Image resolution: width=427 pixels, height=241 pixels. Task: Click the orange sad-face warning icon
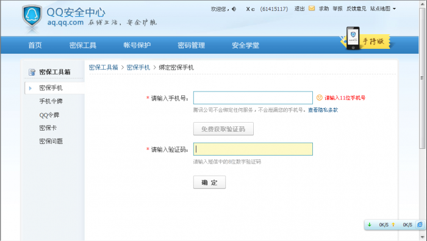[x=320, y=98]
